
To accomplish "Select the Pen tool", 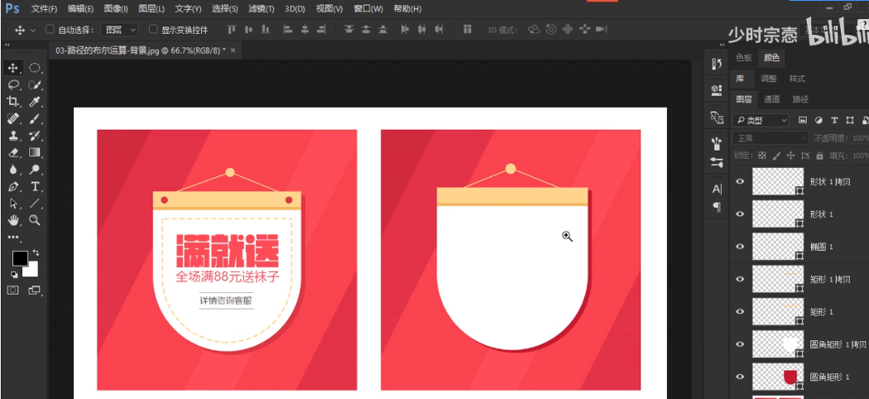I will [x=12, y=186].
